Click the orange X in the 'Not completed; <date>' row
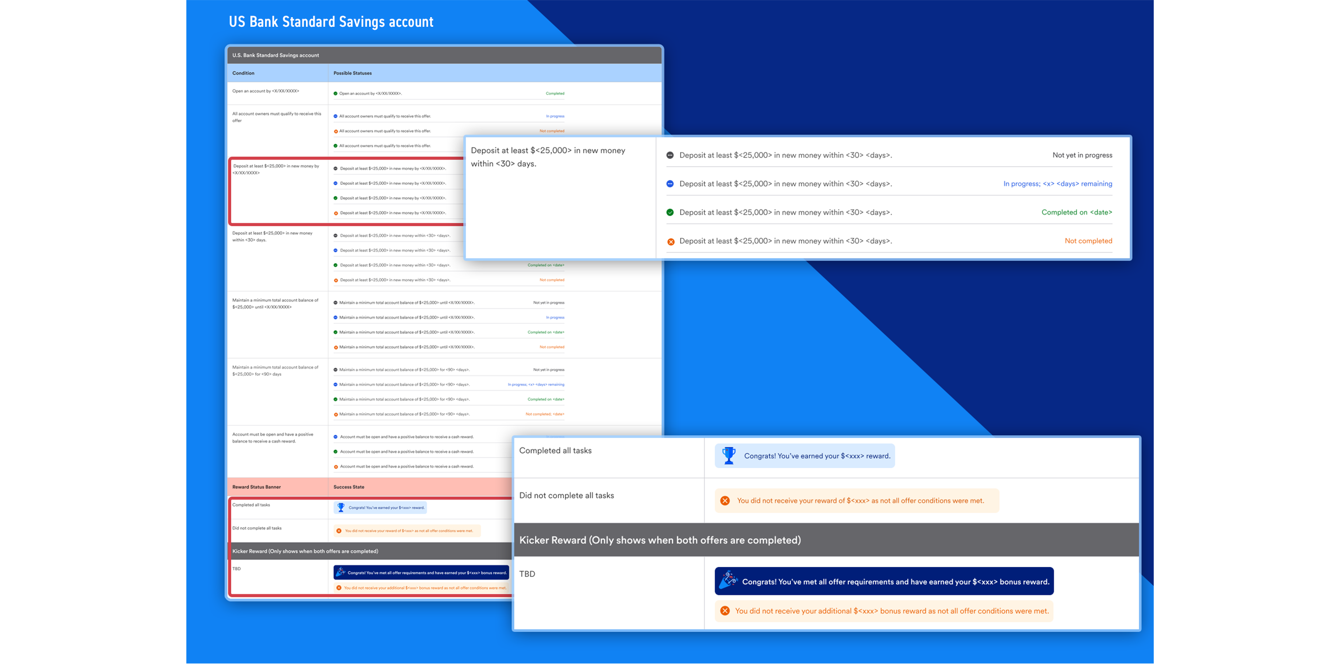The height and width of the screenshot is (664, 1332). click(x=336, y=414)
